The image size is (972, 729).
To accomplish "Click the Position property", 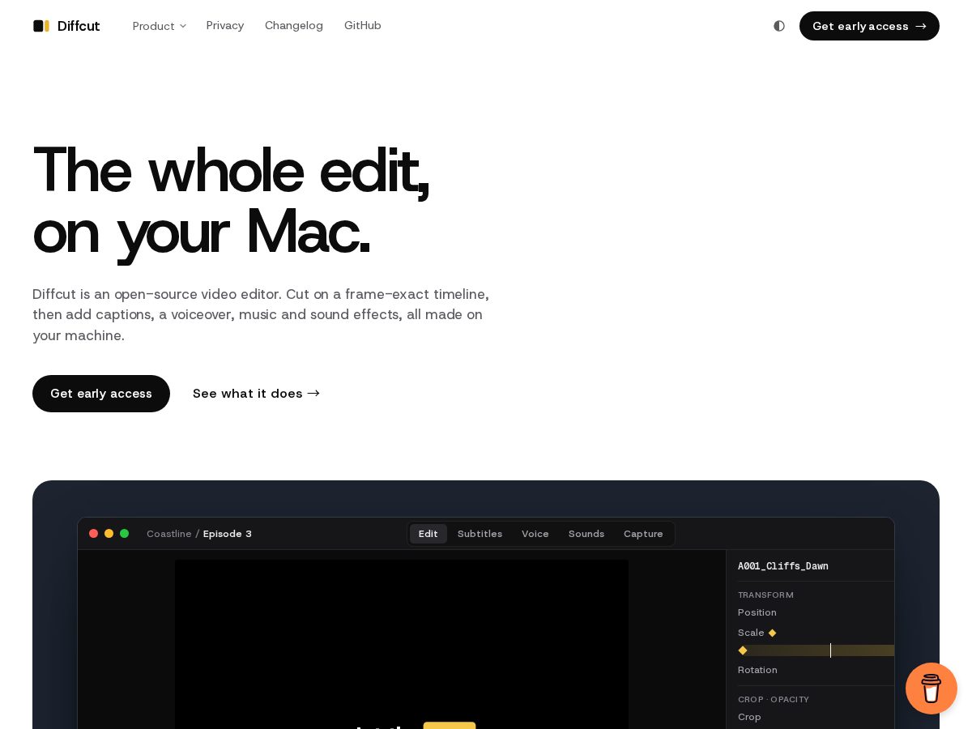I will point(757,612).
